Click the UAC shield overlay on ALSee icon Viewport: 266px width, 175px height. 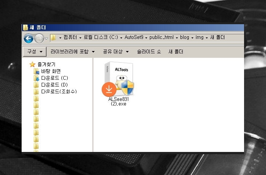pos(128,88)
